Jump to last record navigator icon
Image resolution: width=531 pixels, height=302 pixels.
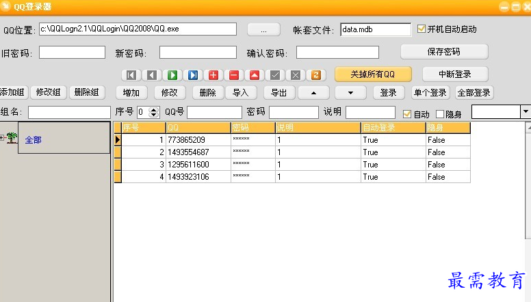[193, 74]
